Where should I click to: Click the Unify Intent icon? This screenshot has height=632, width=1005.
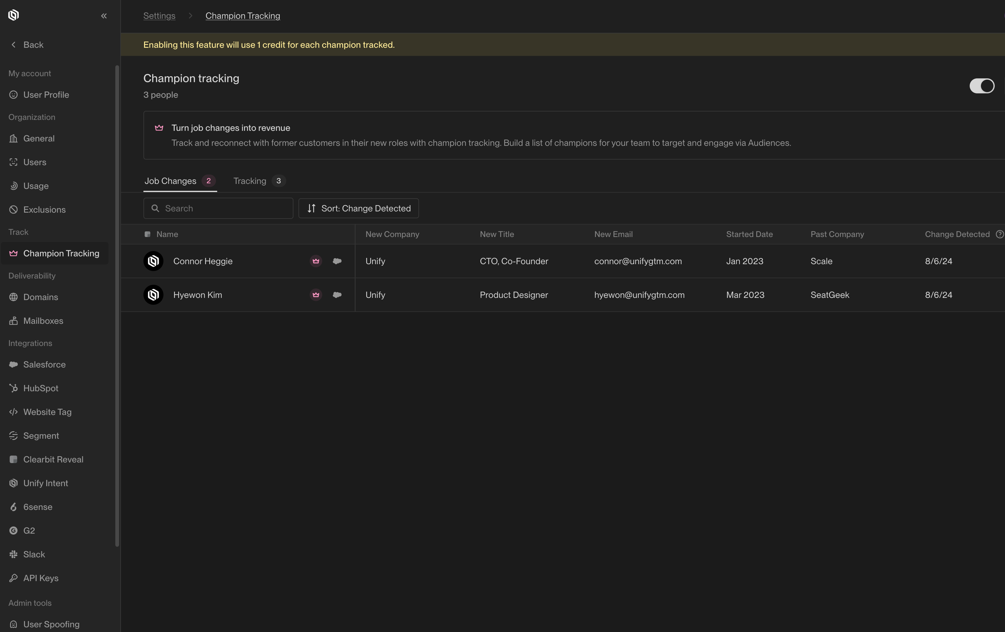[13, 483]
